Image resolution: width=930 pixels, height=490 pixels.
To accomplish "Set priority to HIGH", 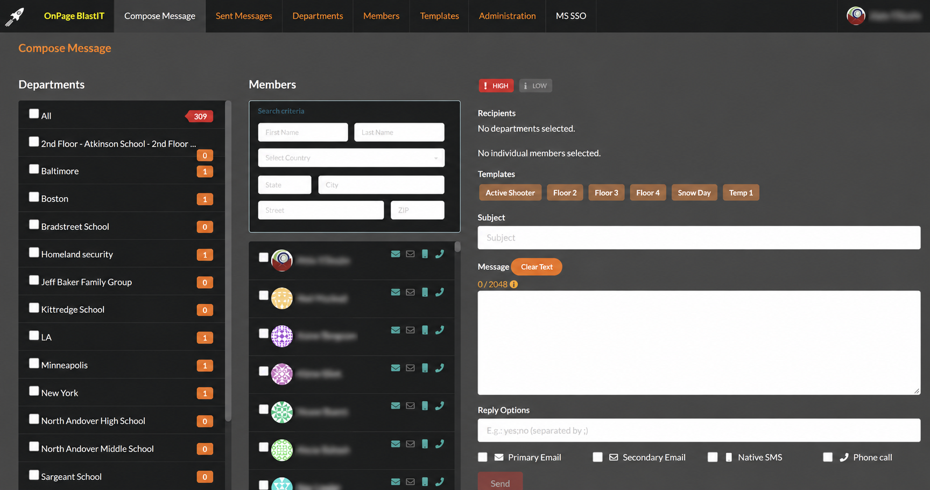I will [x=496, y=86].
